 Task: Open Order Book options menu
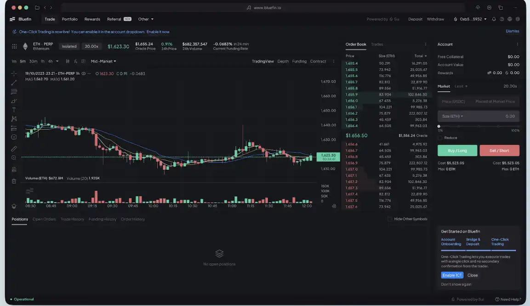click(425, 44)
